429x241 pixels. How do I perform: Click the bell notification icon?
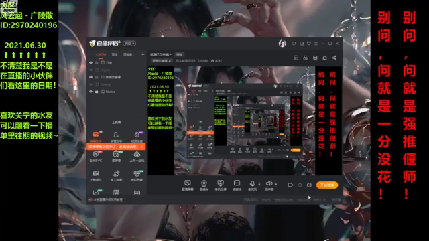pyautogui.click(x=324, y=58)
